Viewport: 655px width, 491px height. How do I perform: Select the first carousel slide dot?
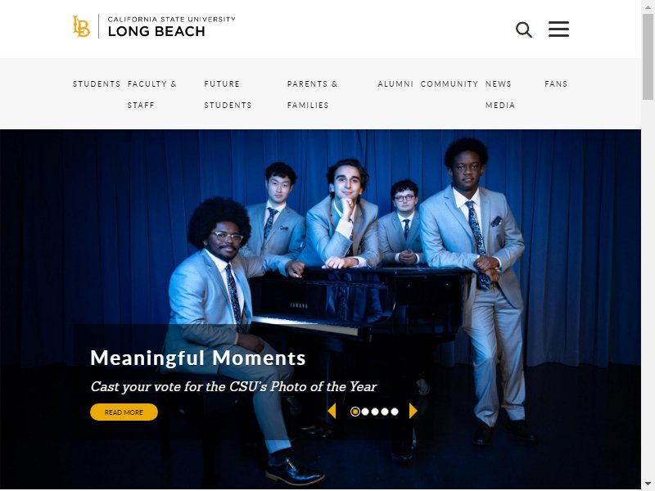[355, 412]
